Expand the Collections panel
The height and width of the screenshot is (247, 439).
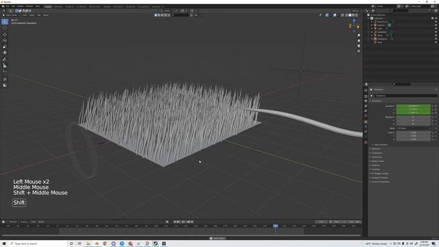pyautogui.click(x=377, y=153)
